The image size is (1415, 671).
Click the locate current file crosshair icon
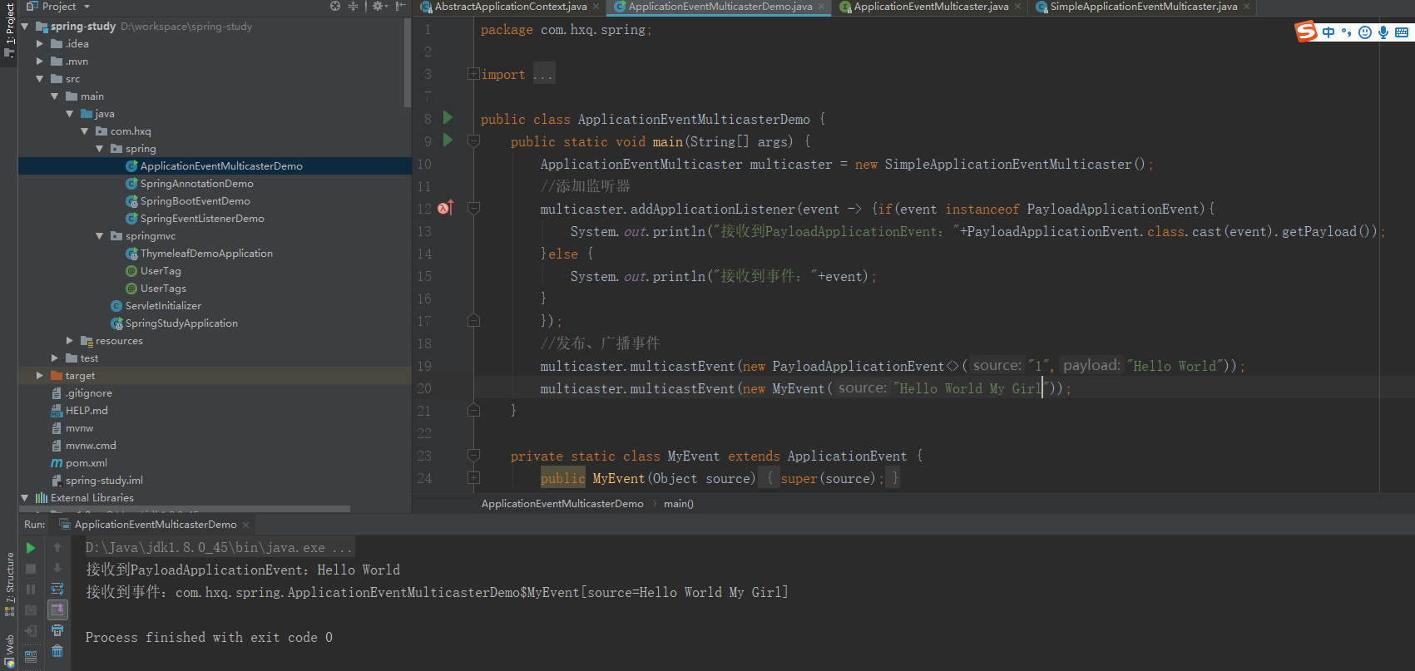pyautogui.click(x=335, y=7)
